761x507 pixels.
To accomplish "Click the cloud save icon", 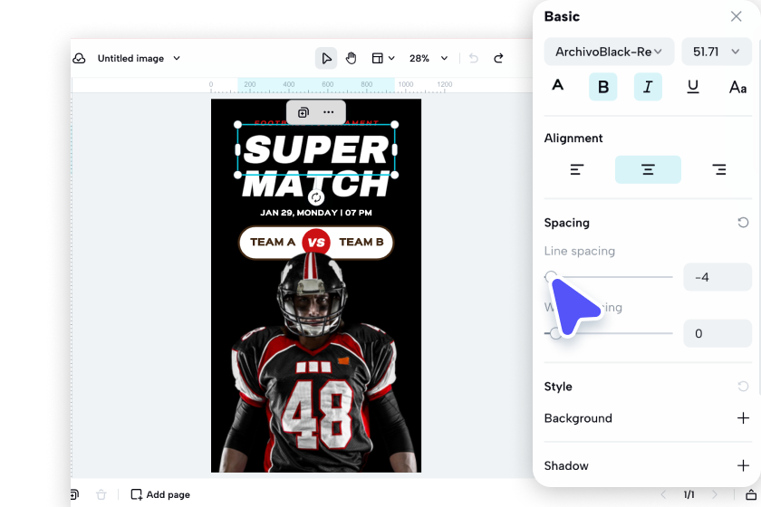I will (79, 59).
